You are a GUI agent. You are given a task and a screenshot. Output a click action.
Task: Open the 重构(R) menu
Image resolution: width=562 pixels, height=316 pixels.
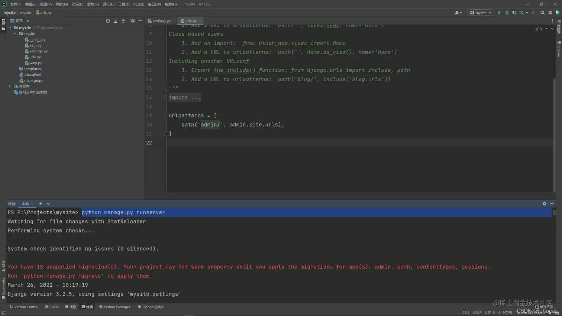coord(93,4)
